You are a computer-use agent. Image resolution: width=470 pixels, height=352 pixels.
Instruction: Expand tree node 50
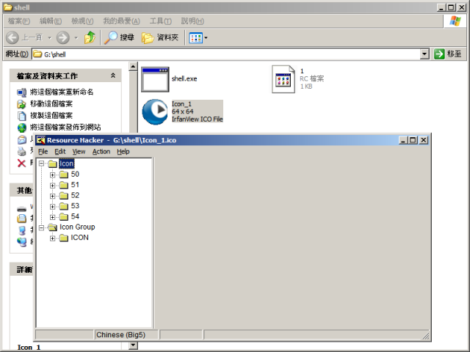[x=52, y=175]
